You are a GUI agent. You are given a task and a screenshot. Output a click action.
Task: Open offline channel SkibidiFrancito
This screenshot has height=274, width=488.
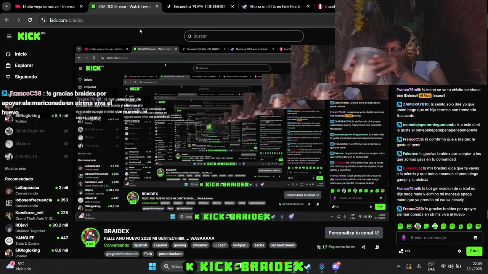click(x=36, y=131)
